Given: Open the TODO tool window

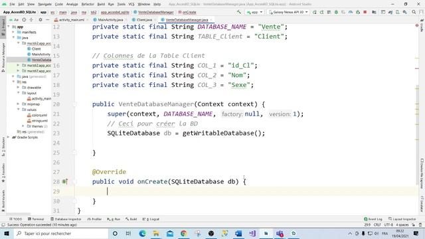Looking at the screenshot, I should (x=15, y=219).
